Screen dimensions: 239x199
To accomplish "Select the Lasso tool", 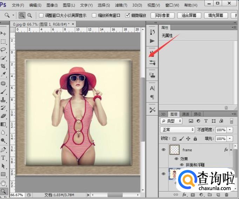I will [x=4, y=50].
